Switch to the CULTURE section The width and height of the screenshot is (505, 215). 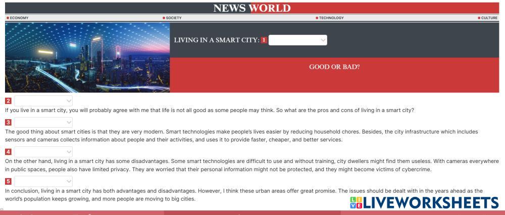point(489,18)
